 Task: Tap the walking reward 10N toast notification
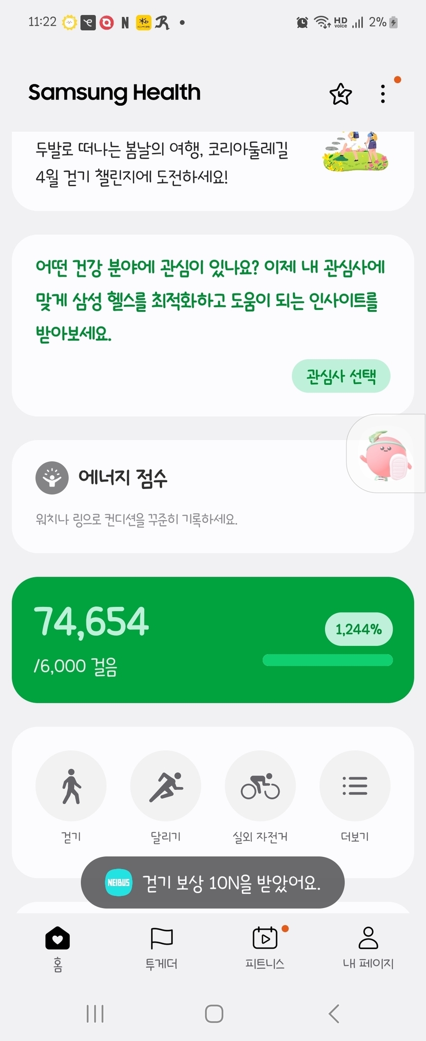point(212,882)
